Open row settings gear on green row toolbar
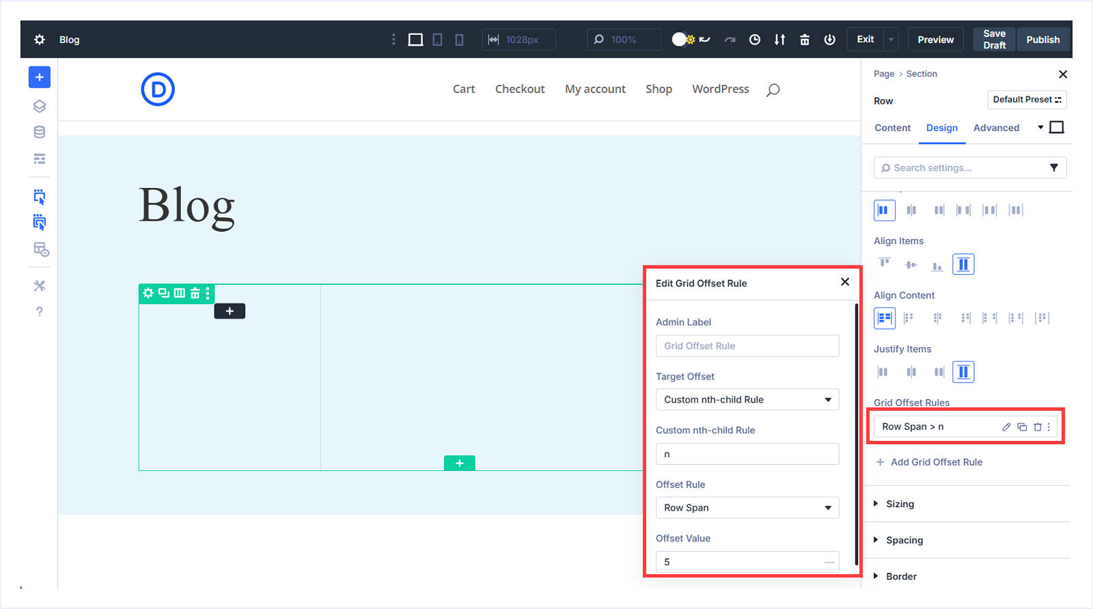This screenshot has width=1093, height=609. pos(148,293)
